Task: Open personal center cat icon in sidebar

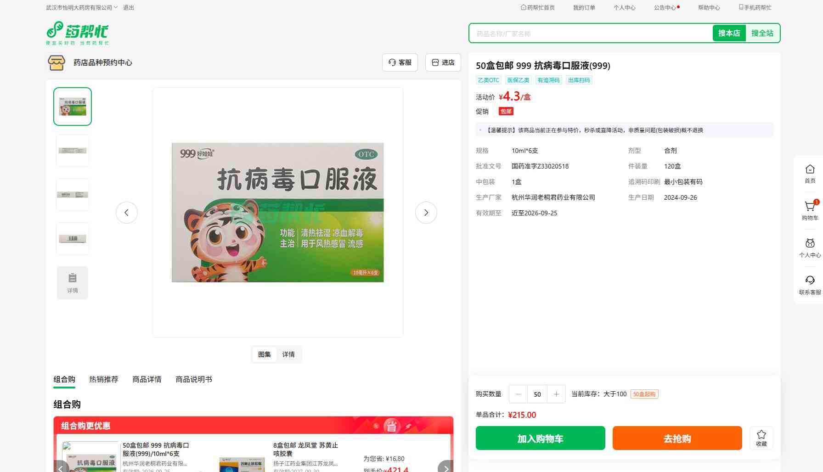Action: [810, 244]
